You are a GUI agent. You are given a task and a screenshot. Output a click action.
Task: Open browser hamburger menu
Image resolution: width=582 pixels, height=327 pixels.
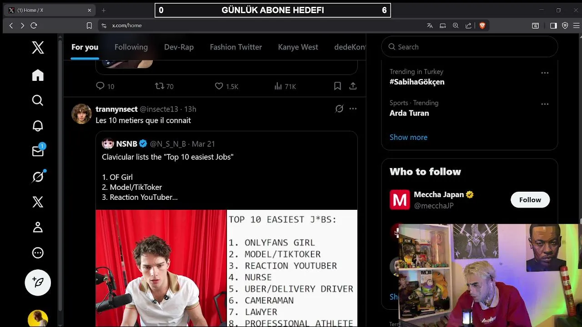pos(577,25)
